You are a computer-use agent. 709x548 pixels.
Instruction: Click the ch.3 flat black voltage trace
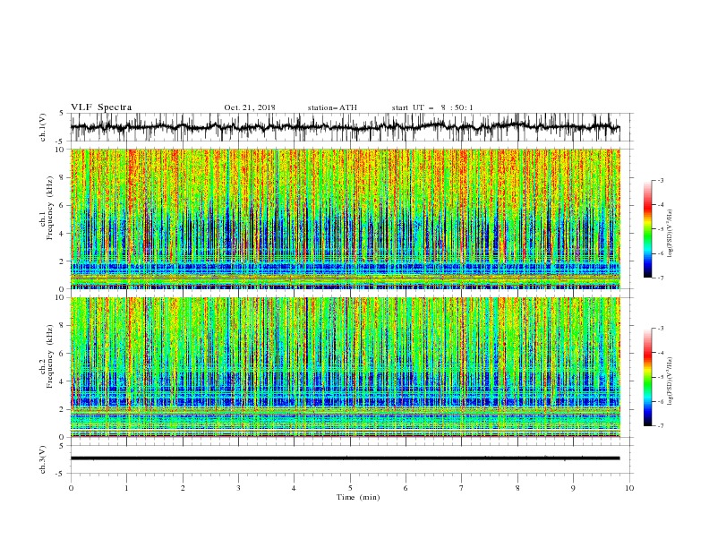tap(345, 458)
